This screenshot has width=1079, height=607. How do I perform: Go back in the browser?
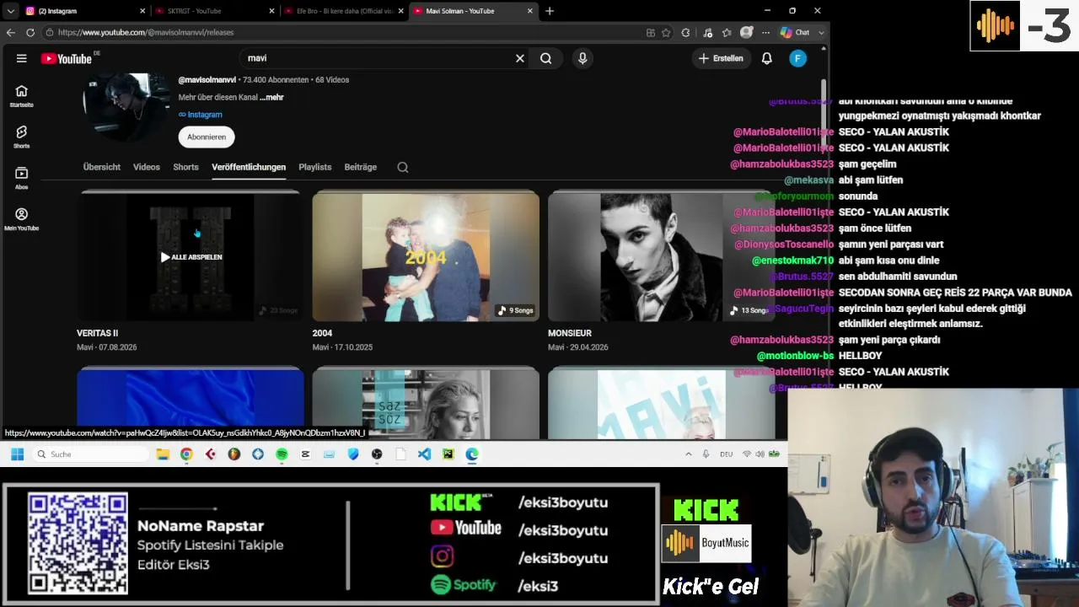point(11,32)
